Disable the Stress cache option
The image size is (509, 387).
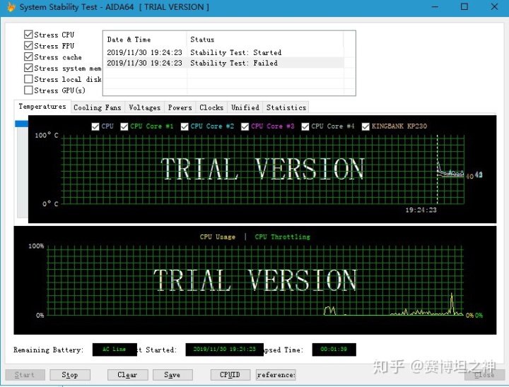pos(28,56)
